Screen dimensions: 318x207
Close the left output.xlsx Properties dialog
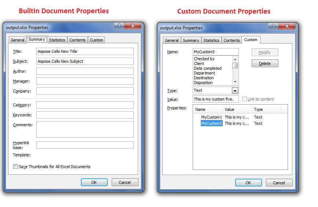click(132, 26)
